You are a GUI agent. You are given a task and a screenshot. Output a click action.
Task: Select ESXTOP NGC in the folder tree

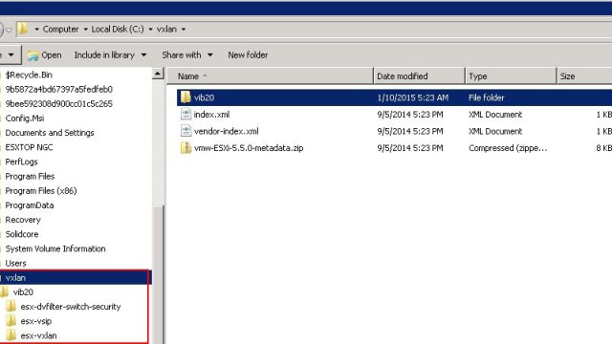[29, 147]
